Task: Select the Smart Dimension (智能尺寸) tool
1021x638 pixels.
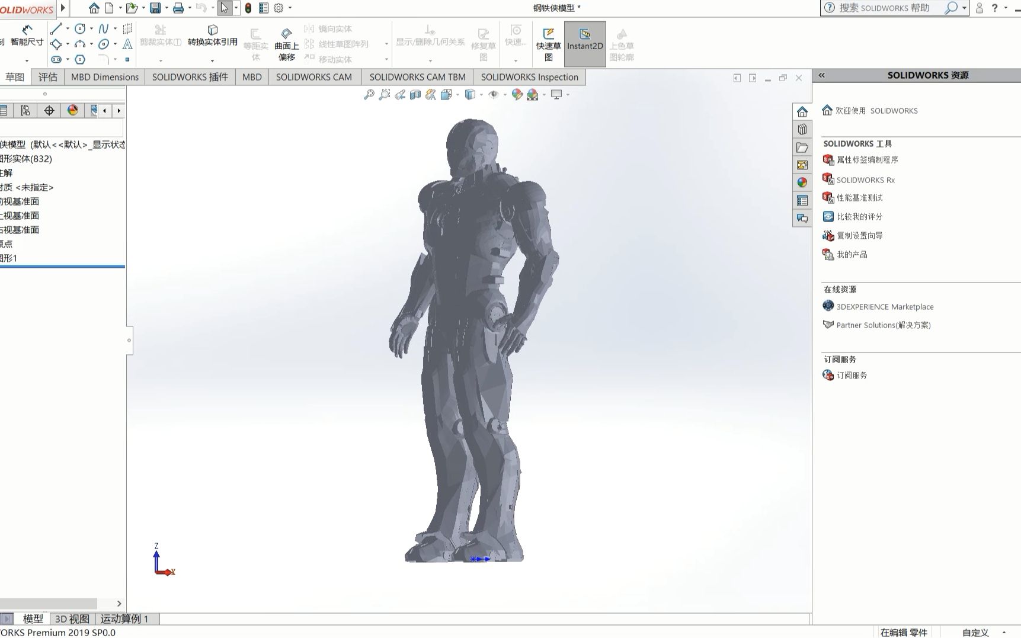Action: pos(27,36)
